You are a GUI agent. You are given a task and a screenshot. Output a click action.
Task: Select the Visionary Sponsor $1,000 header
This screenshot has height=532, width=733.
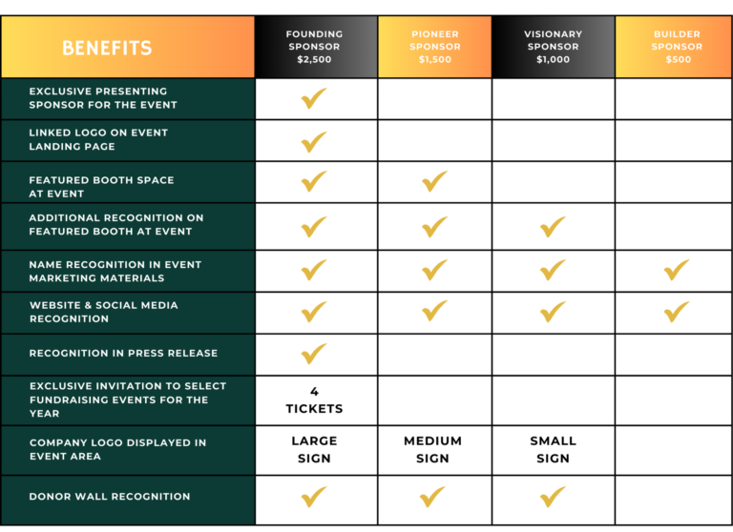coord(553,47)
